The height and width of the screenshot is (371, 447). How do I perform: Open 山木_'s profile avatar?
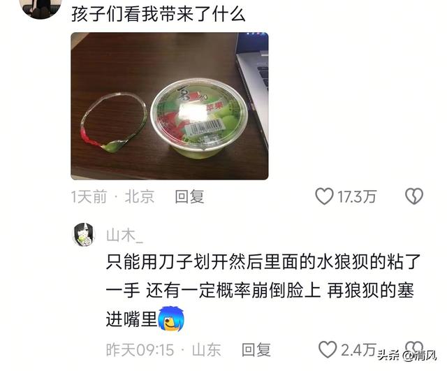pyautogui.click(x=84, y=234)
